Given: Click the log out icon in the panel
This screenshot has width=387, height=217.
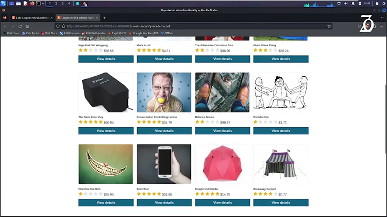Looking at the screenshot, I should tap(384, 4).
